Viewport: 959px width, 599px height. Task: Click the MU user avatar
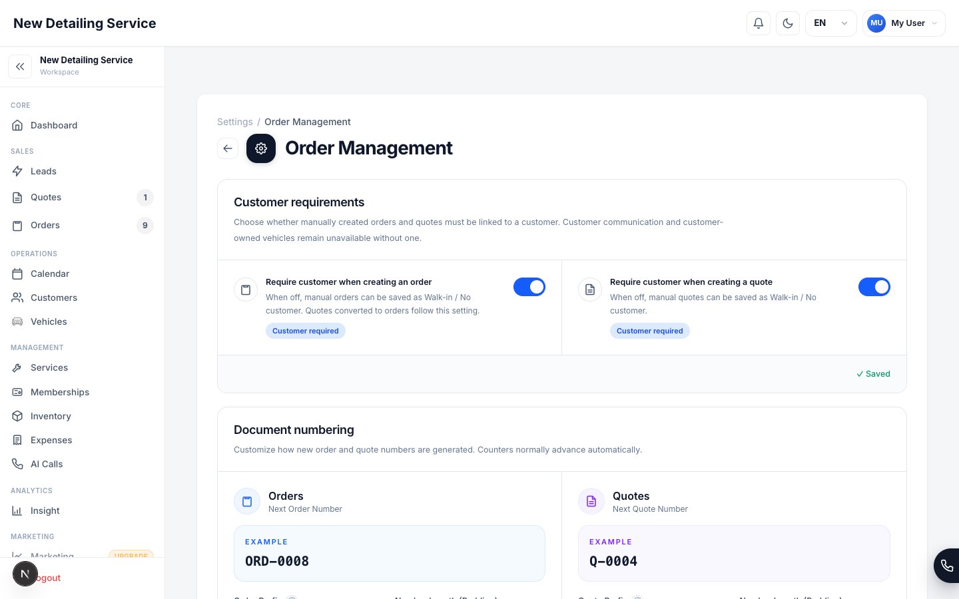pyautogui.click(x=876, y=23)
